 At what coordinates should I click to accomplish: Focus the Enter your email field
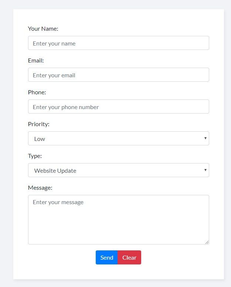[119, 75]
